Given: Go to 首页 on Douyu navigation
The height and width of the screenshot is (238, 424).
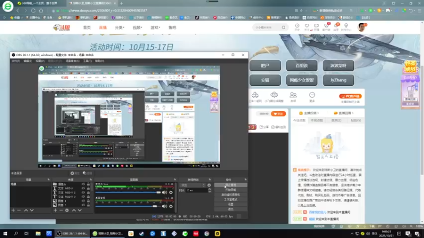Looking at the screenshot, I should click(87, 28).
